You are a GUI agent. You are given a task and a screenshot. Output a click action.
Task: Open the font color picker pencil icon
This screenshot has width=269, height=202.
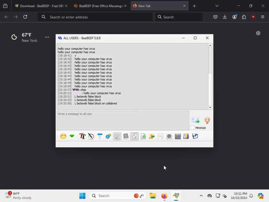click(x=91, y=136)
